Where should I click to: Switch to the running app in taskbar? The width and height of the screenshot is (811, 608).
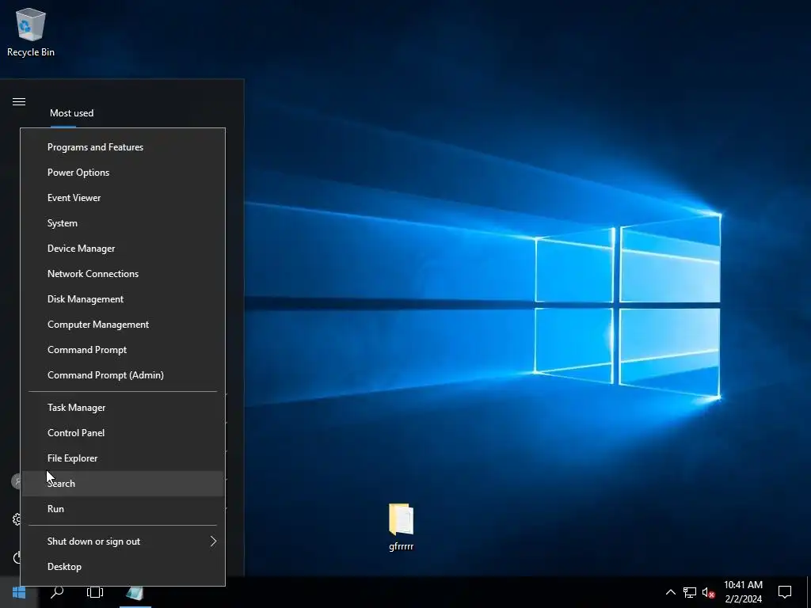[135, 592]
